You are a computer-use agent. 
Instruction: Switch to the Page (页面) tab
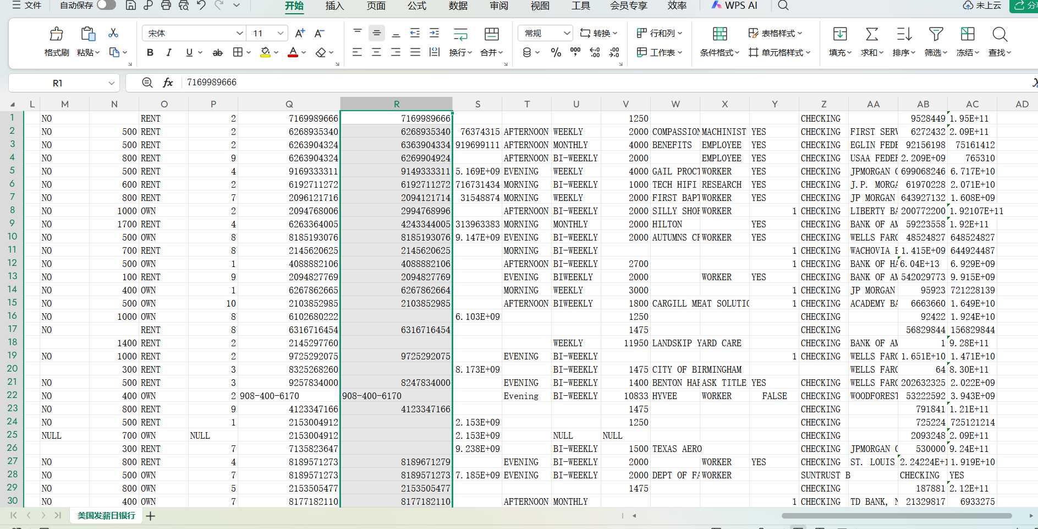(376, 6)
